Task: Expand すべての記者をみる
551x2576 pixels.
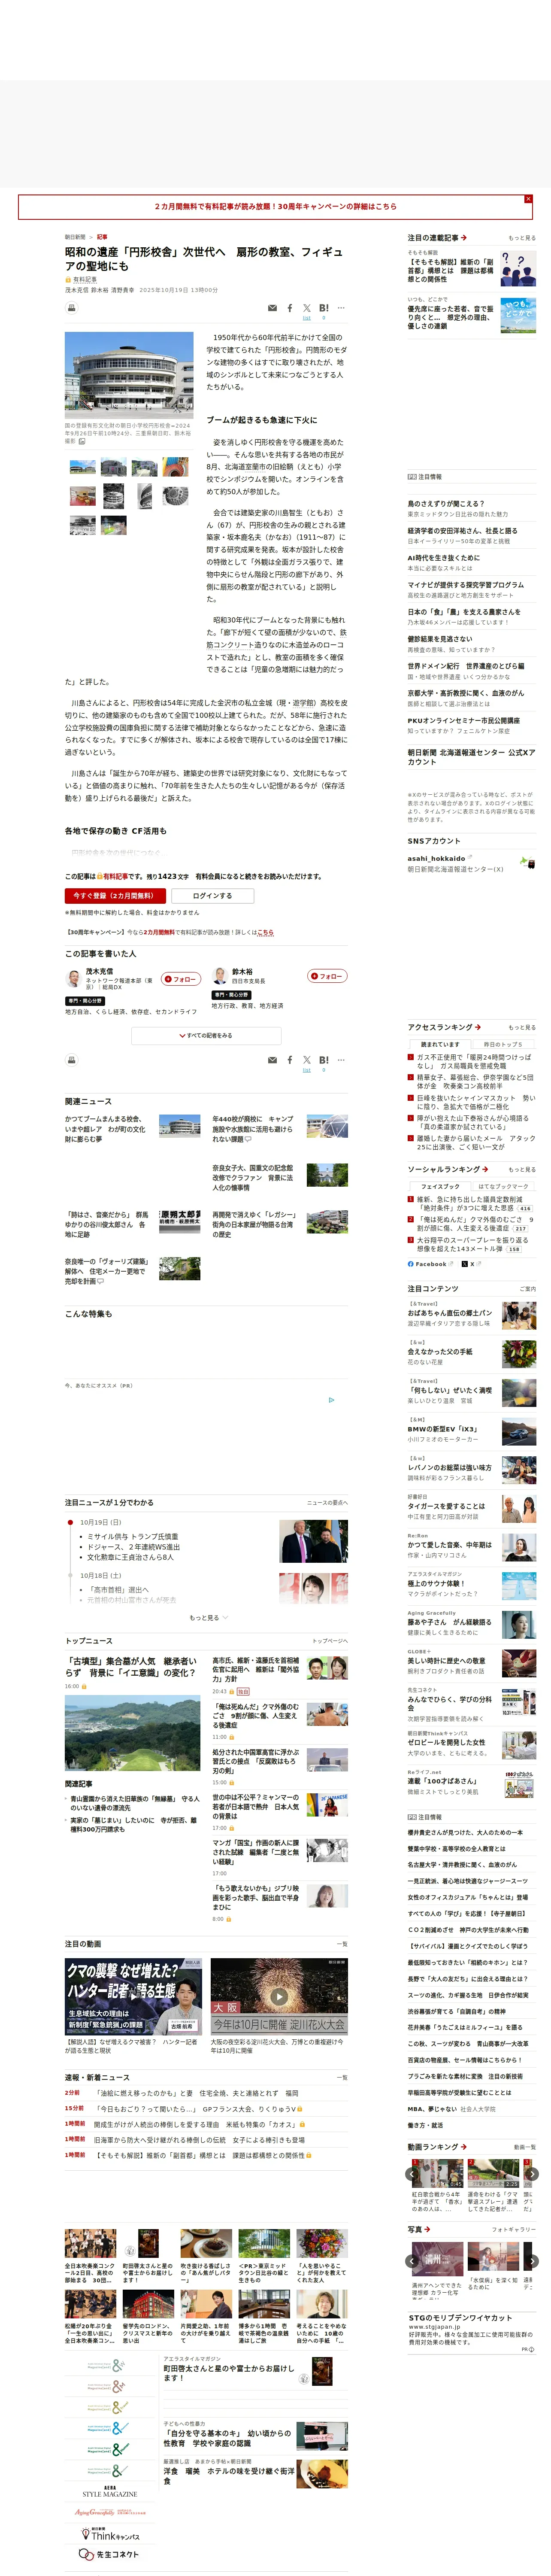Action: 206,1036
